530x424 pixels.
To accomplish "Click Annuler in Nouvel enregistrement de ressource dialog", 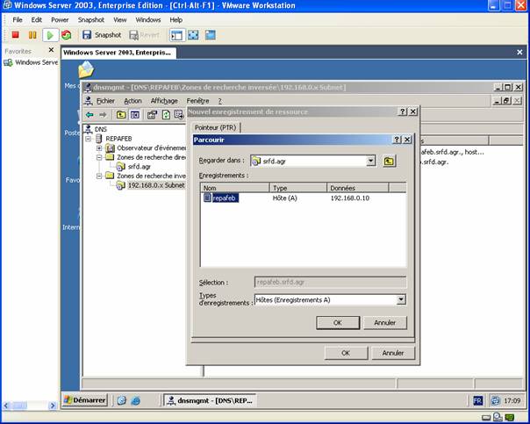I will pos(393,353).
